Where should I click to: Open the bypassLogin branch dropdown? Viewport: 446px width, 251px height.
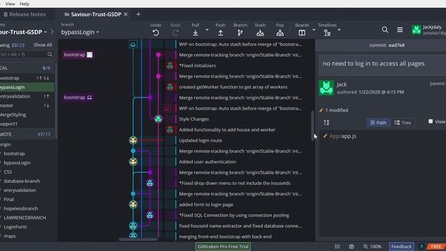click(x=80, y=32)
